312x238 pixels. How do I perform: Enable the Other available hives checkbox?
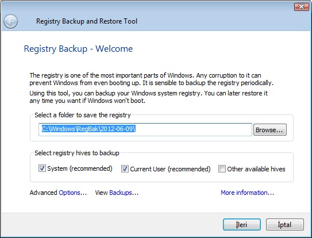pos(222,169)
